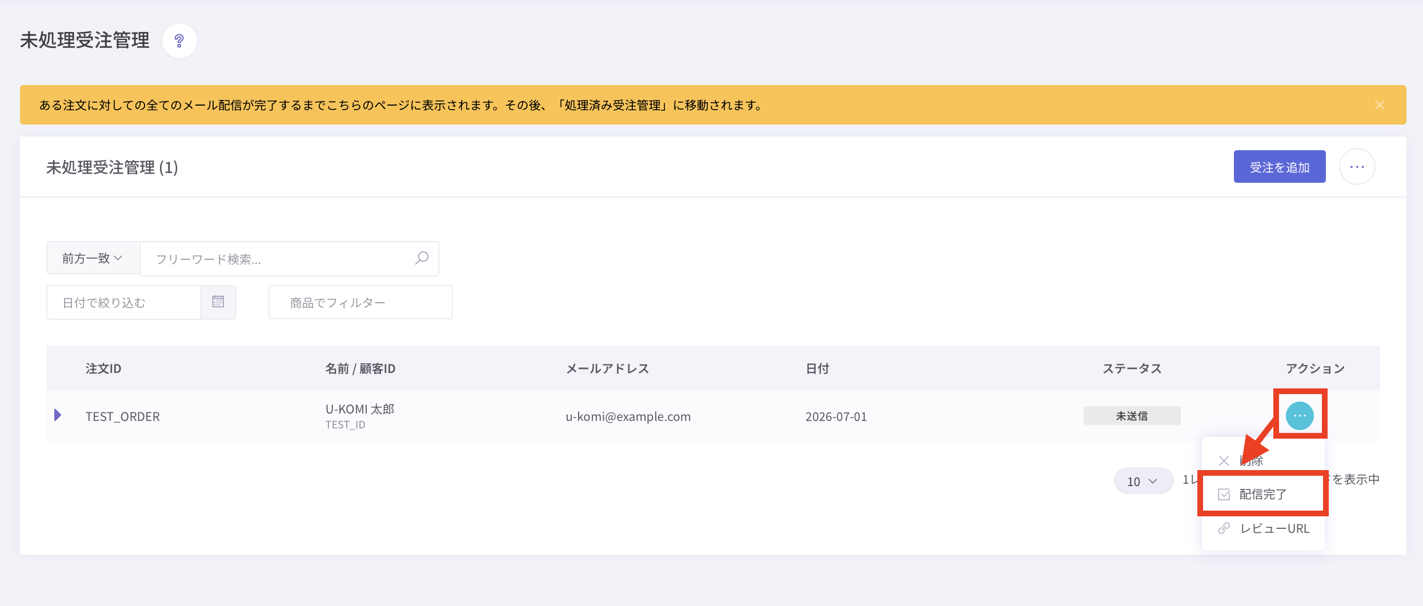Click the TEST_ORDER order ID
The image size is (1423, 606).
coord(123,416)
